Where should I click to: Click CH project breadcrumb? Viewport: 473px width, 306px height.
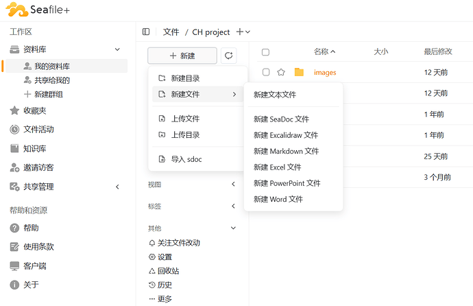[211, 32]
